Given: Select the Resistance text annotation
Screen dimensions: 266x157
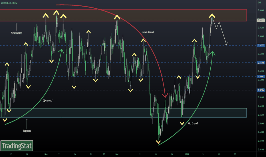Looking at the screenshot, I should (x=17, y=33).
